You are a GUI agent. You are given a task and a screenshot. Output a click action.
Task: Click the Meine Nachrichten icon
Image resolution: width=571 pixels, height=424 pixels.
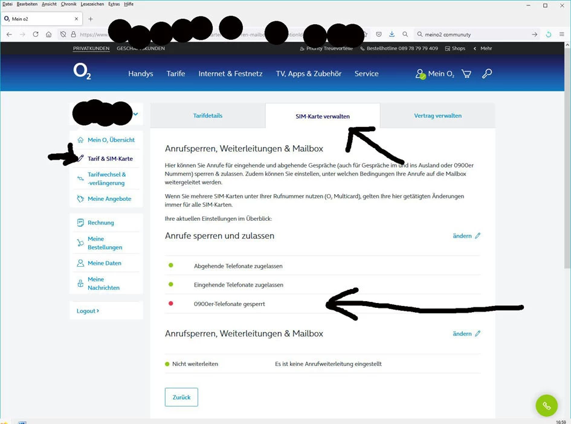[80, 283]
